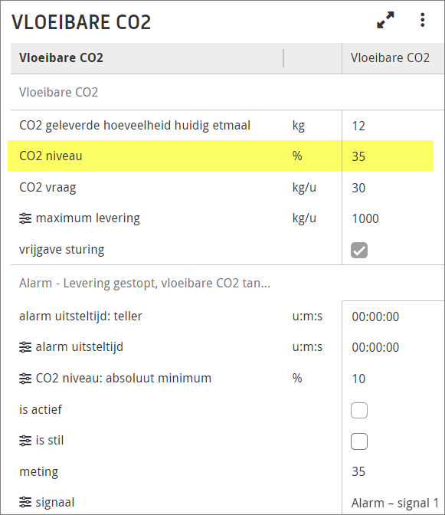Image resolution: width=445 pixels, height=515 pixels.
Task: Click settings icon beside signaal
Action: [25, 503]
